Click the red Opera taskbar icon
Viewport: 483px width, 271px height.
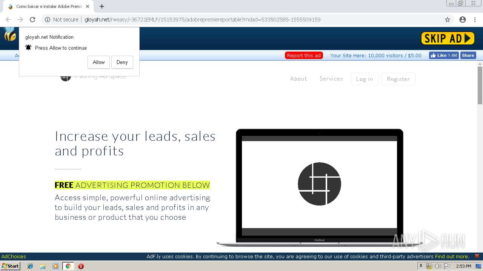pos(81,266)
